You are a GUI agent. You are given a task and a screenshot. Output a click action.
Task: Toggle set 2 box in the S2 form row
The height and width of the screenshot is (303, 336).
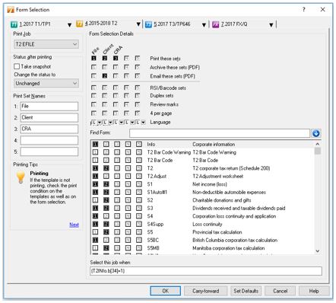coord(106,200)
